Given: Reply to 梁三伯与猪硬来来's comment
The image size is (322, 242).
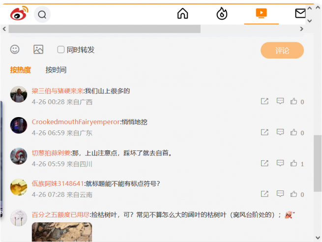Looking at the screenshot, I should [x=280, y=101].
